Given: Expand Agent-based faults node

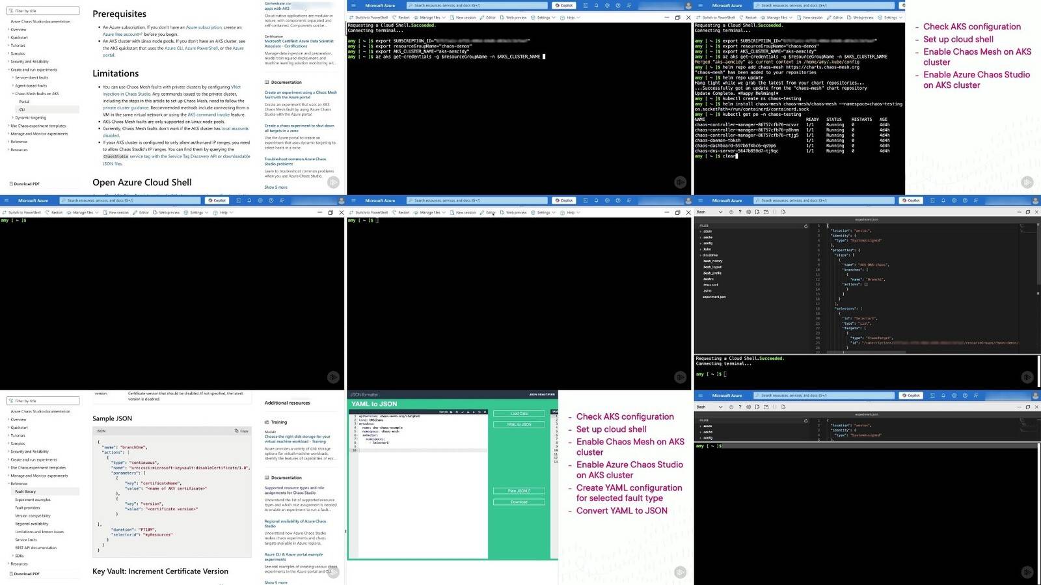Looking at the screenshot, I should click(30, 85).
